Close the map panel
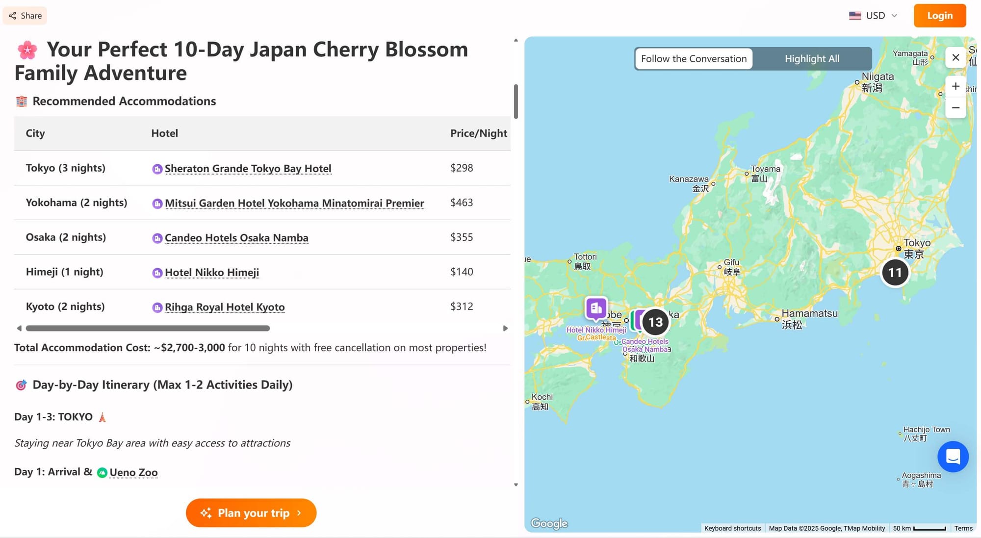The height and width of the screenshot is (538, 981). [955, 58]
